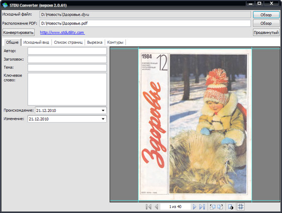Viewport: 282px width, 213px height.
Task: Open the Список страниц tab
Action: (x=68, y=42)
